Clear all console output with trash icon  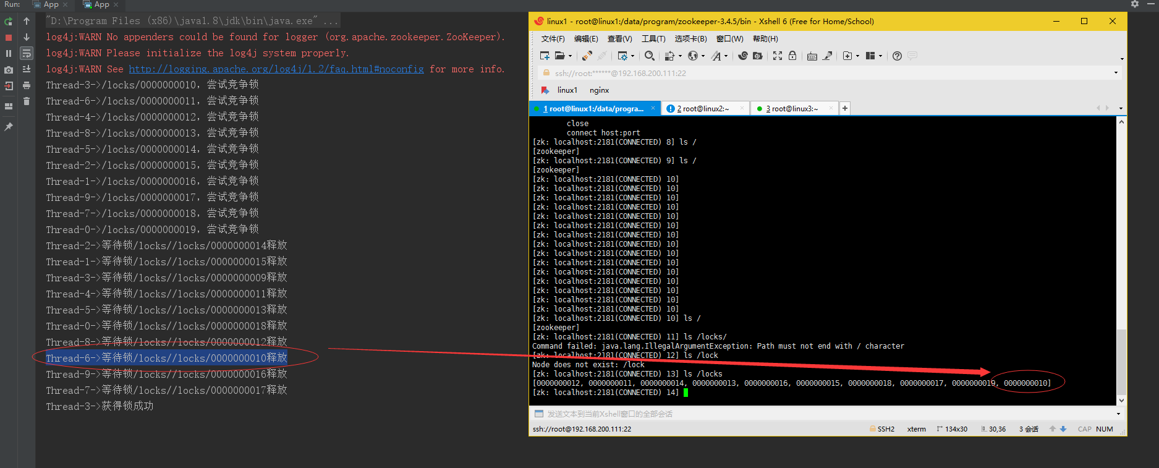[x=27, y=101]
